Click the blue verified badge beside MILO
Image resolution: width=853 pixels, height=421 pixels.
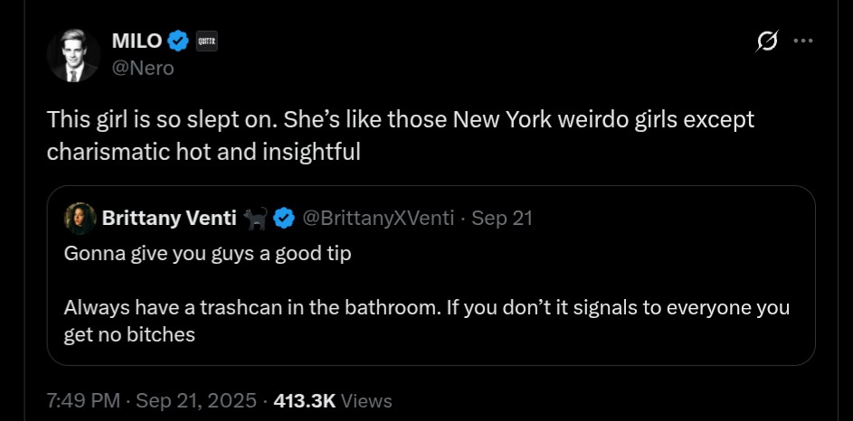click(x=179, y=41)
